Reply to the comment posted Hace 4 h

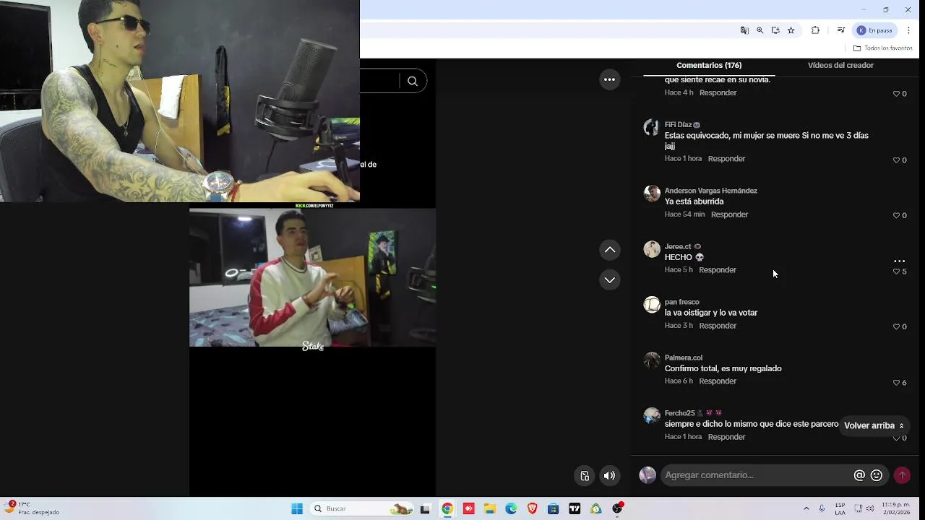coord(718,93)
